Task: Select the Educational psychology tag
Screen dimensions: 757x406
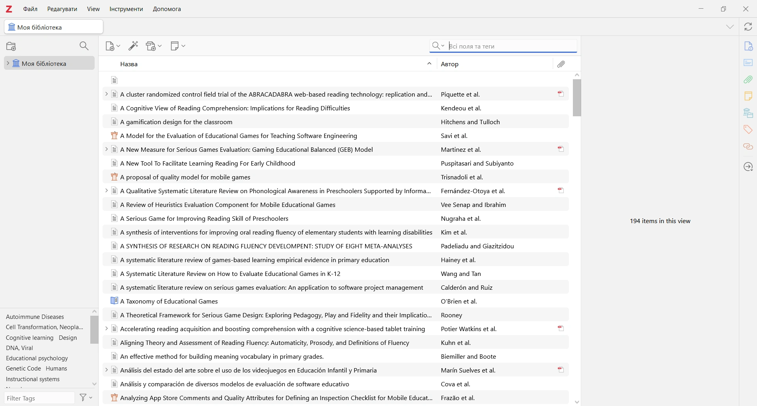Action: [37, 359]
